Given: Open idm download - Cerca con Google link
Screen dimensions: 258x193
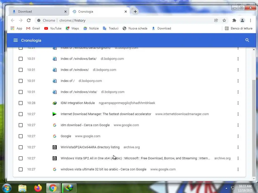Looking at the screenshot, I should [x=85, y=125].
